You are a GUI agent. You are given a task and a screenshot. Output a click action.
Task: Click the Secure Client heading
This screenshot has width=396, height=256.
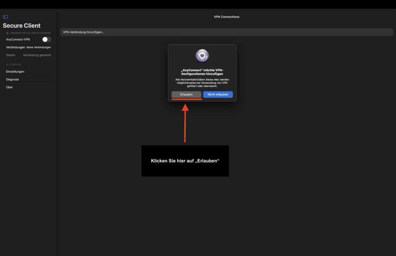point(22,26)
